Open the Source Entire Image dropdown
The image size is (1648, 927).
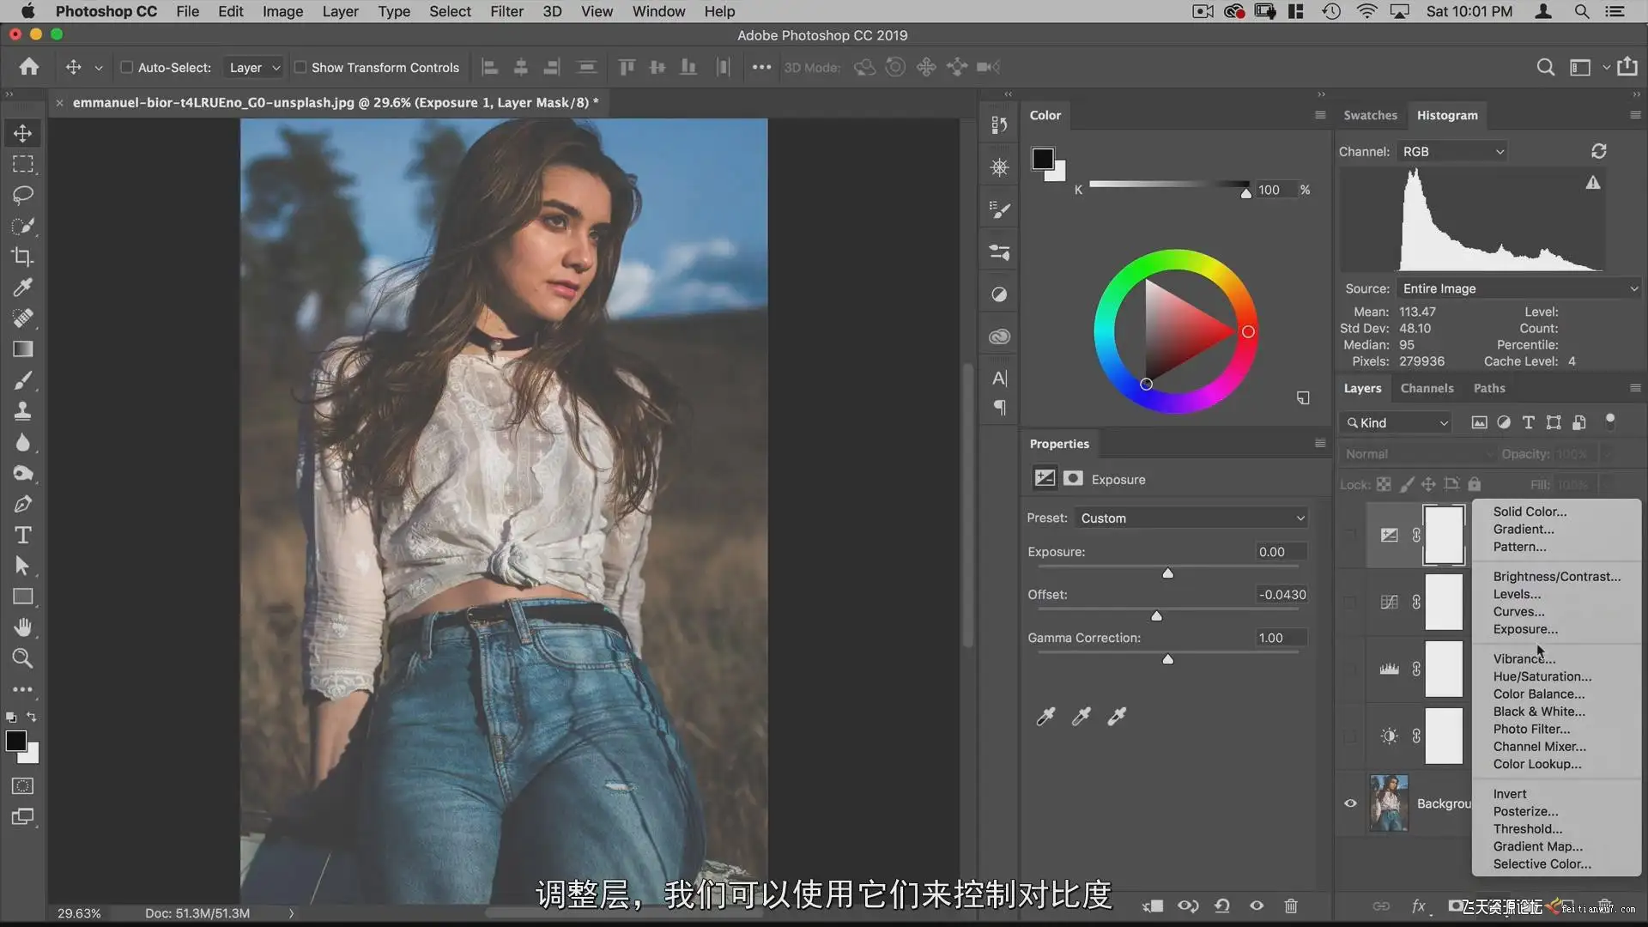tap(1518, 288)
